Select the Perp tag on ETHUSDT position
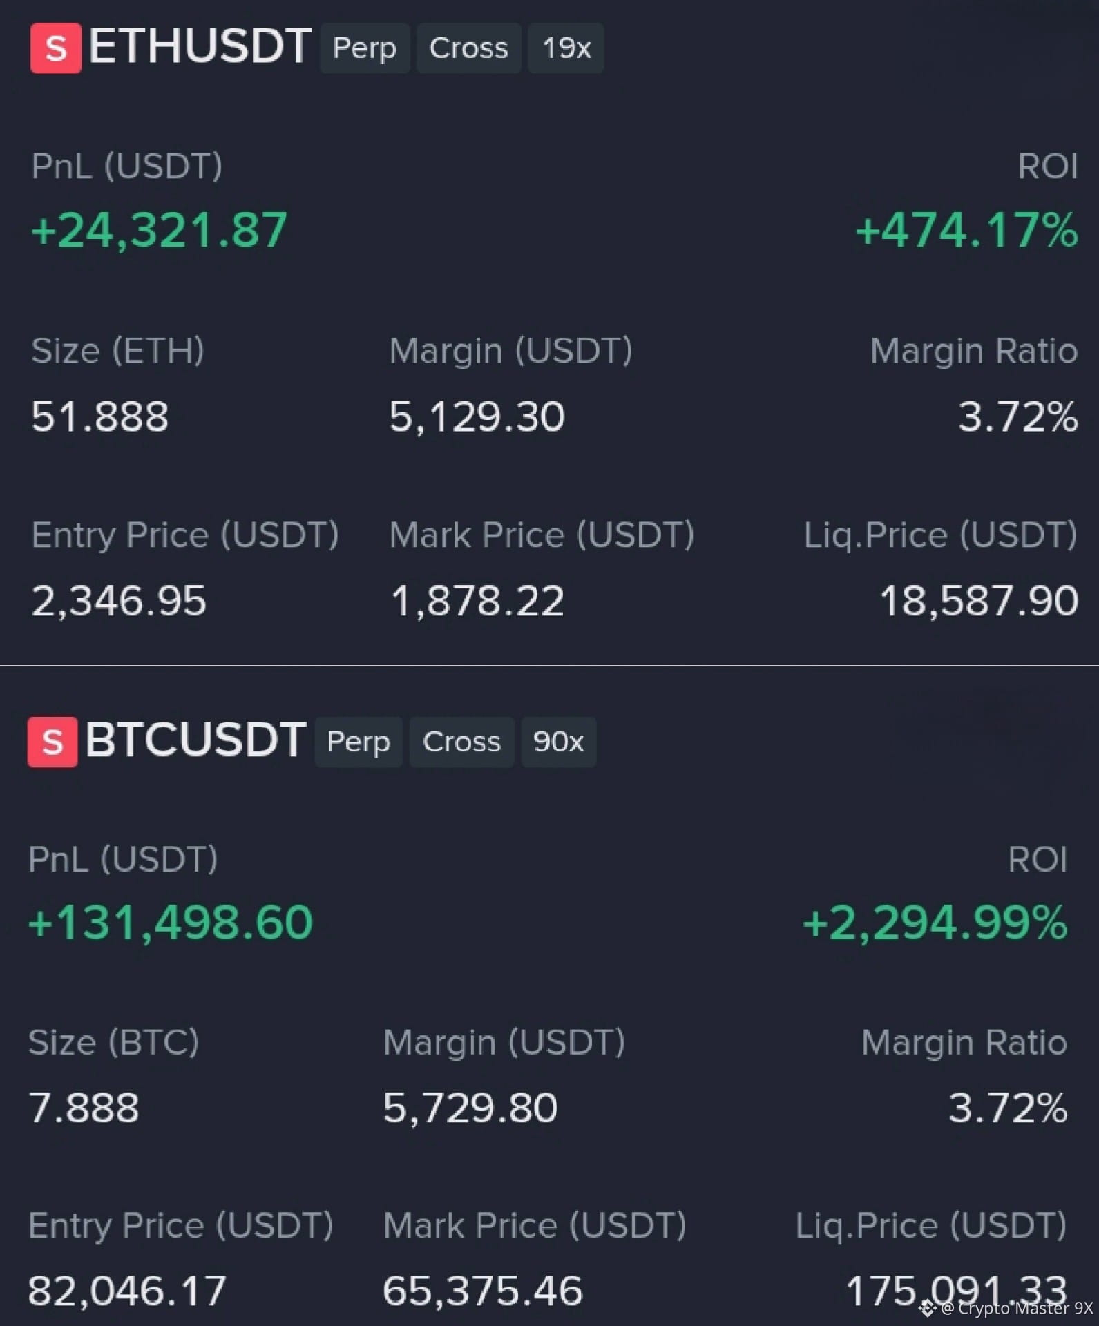The image size is (1099, 1326). point(365,48)
